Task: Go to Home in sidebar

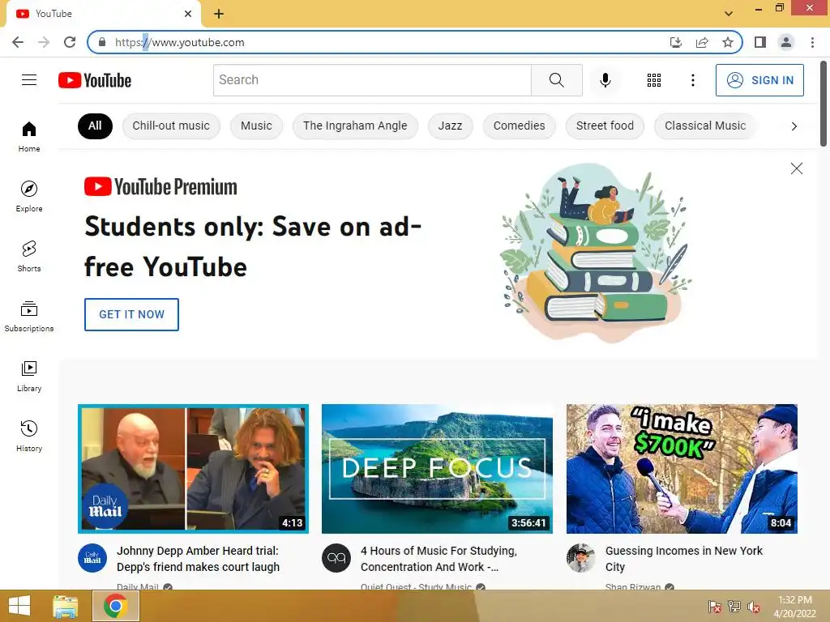Action: (x=29, y=136)
